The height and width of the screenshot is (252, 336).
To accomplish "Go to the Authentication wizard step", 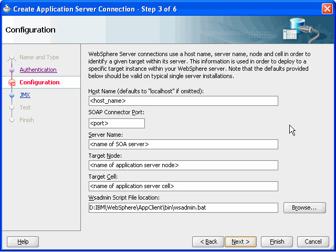I will point(38,70).
